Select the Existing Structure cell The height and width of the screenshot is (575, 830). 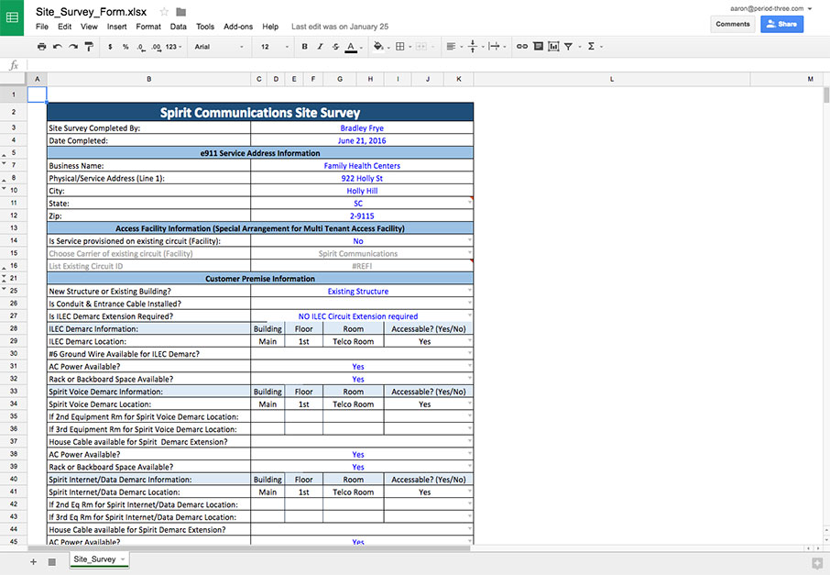(x=362, y=292)
